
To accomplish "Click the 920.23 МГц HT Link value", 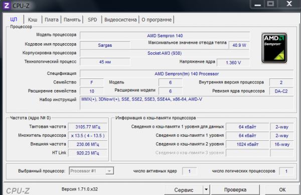I will (x=88, y=153).
